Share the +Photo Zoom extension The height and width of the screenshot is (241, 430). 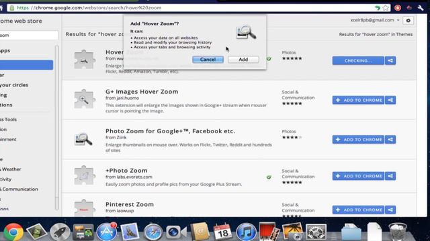pyautogui.click(x=390, y=176)
